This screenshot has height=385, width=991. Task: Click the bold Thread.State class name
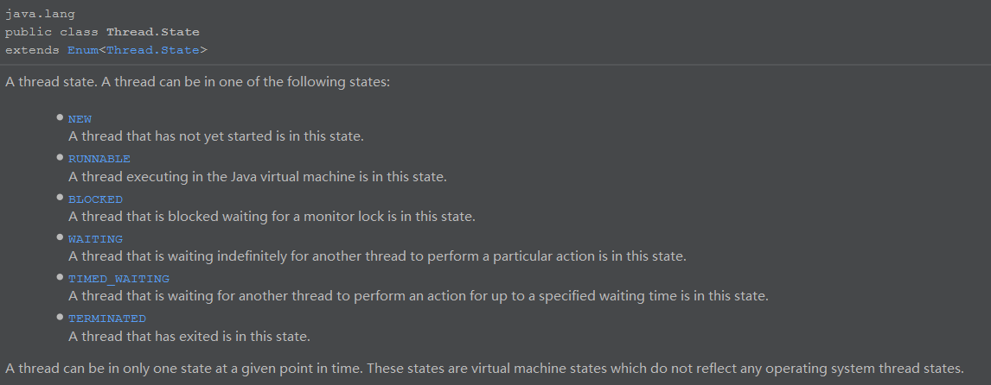[152, 32]
